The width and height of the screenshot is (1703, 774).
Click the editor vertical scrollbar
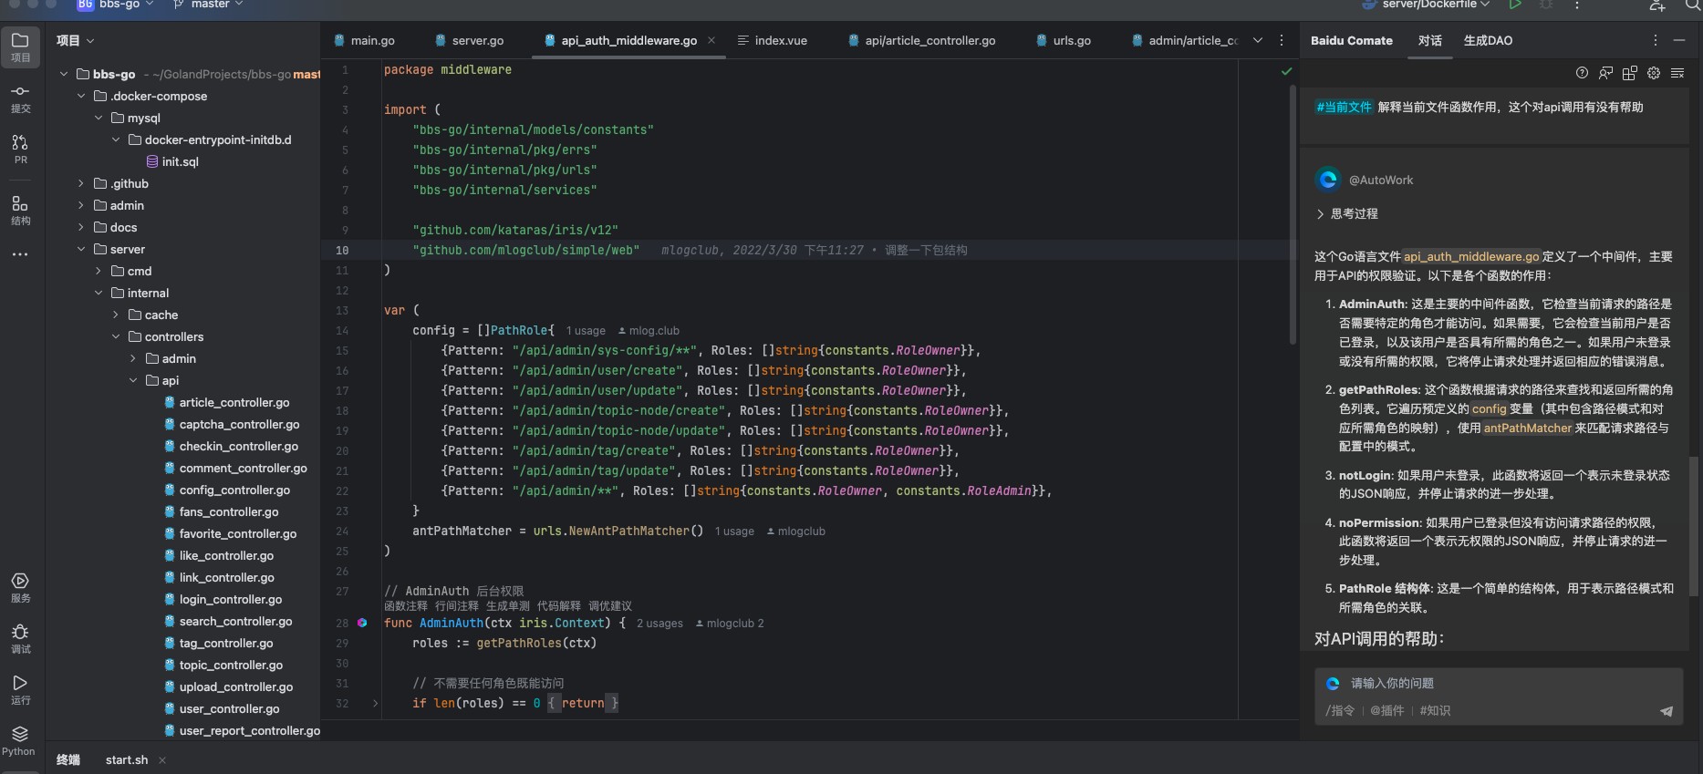[x=1293, y=214]
